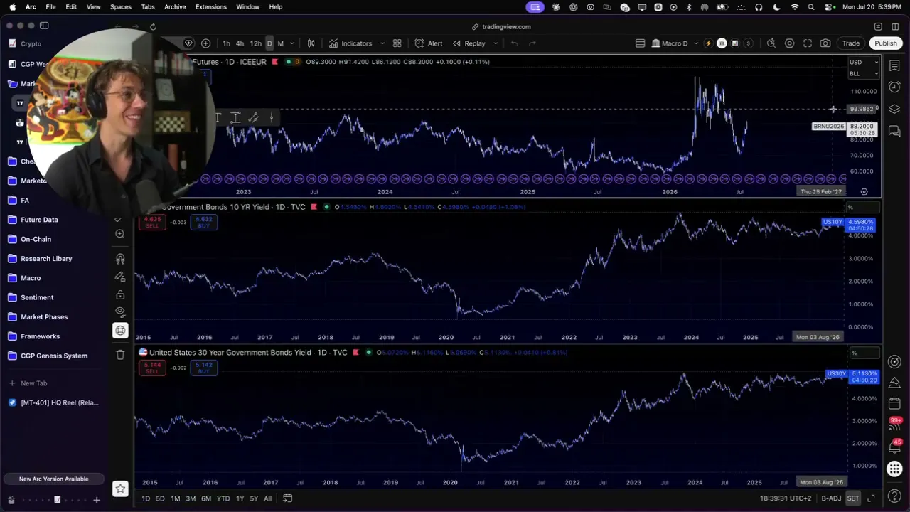The width and height of the screenshot is (910, 512).
Task: Open the Indicators dialog
Action: [x=350, y=43]
